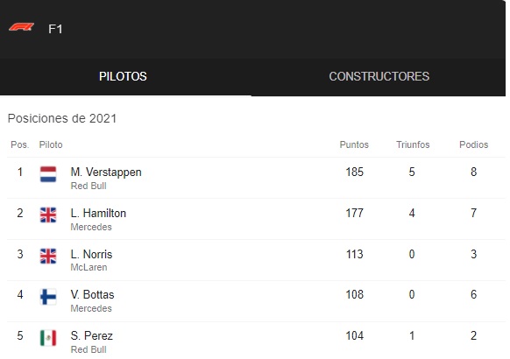The height and width of the screenshot is (359, 510).
Task: Open L. Hamilton driver entry
Action: [98, 213]
